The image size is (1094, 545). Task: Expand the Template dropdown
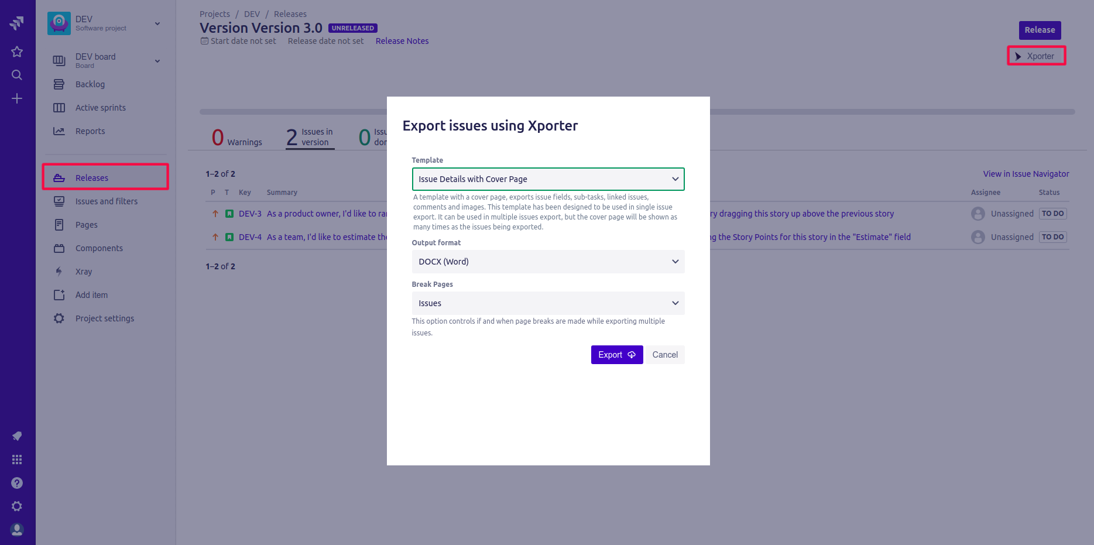pos(548,179)
